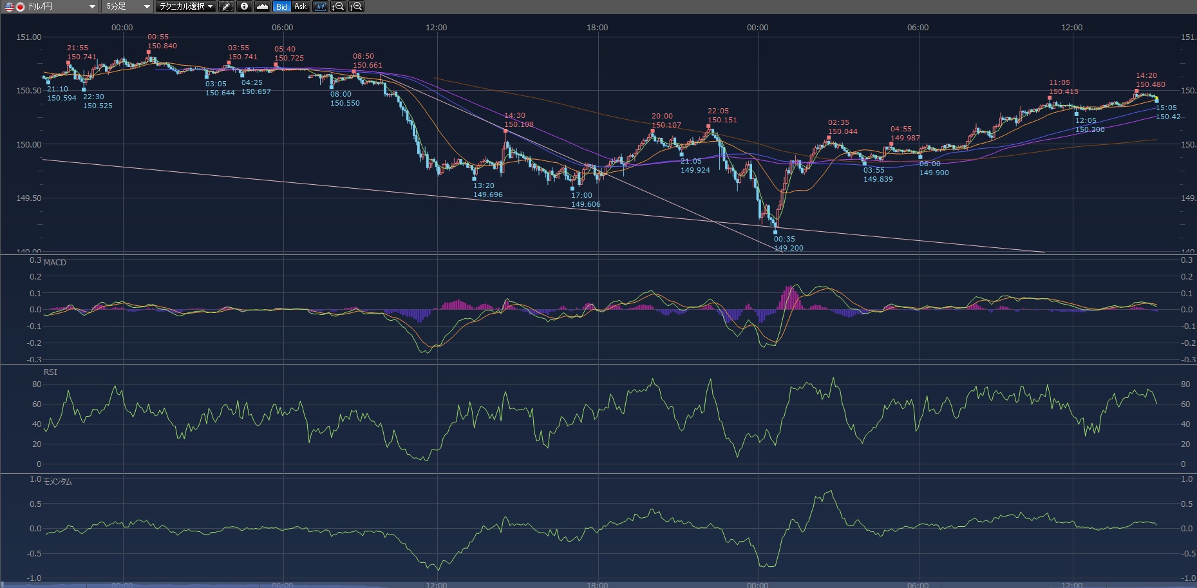
Task: Click the RSI panel label
Action: pyautogui.click(x=50, y=372)
